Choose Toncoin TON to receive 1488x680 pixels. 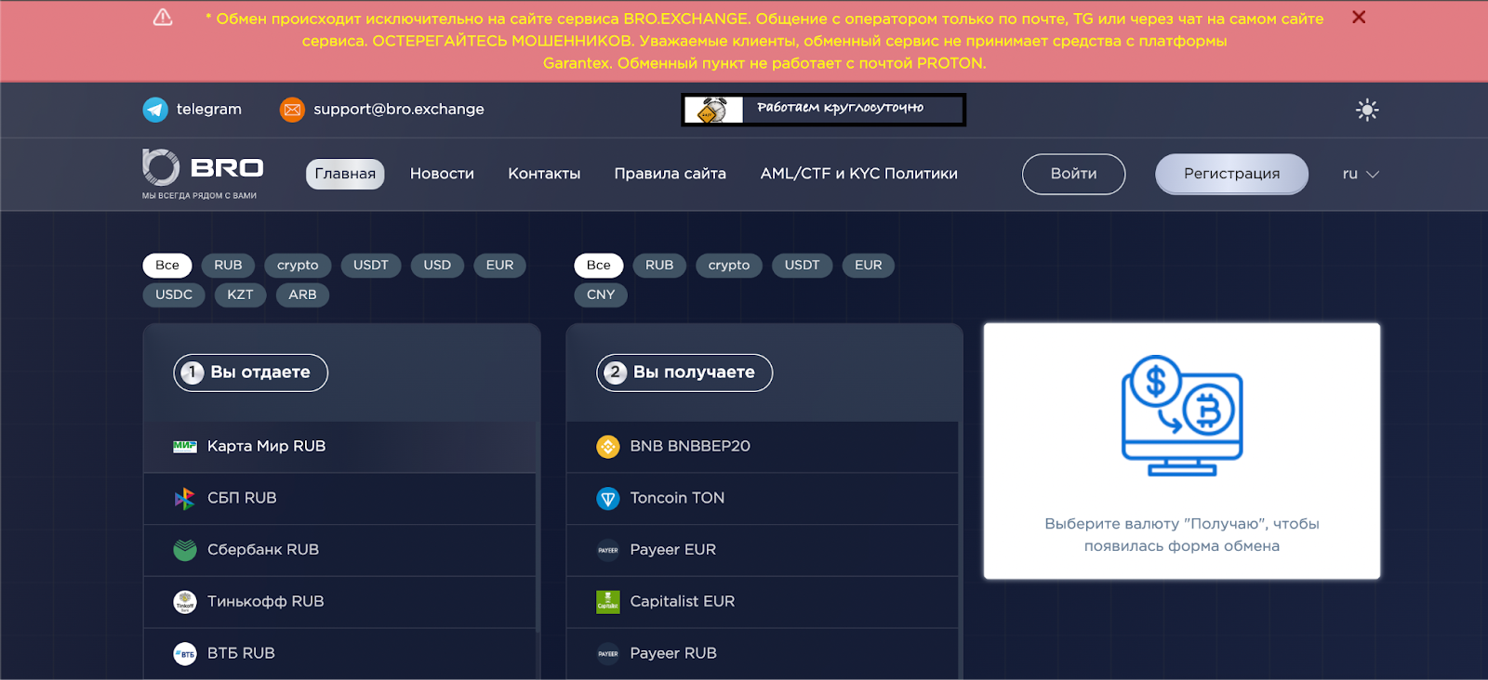point(763,499)
